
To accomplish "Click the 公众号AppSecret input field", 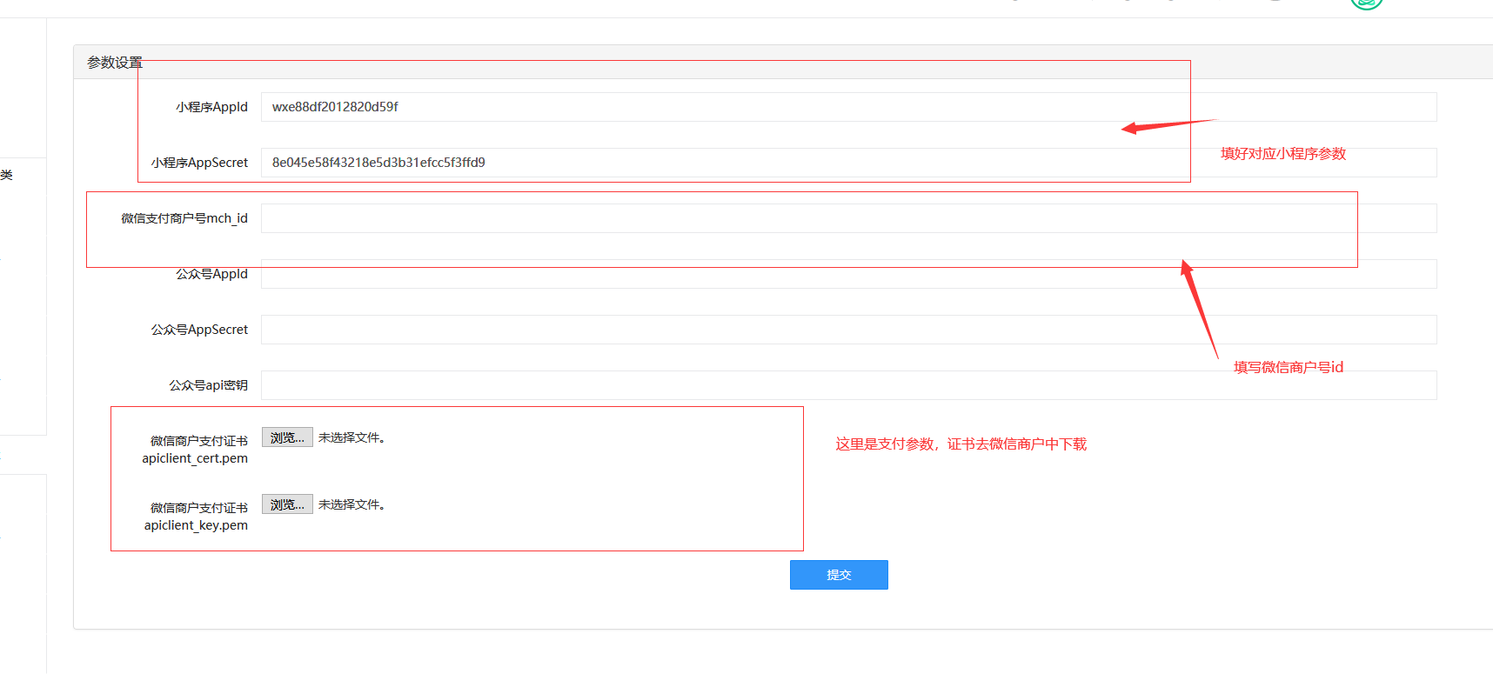I will pos(848,330).
